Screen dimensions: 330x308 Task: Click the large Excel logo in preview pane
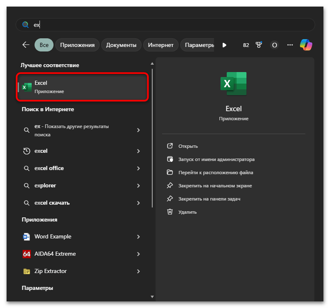click(x=234, y=84)
